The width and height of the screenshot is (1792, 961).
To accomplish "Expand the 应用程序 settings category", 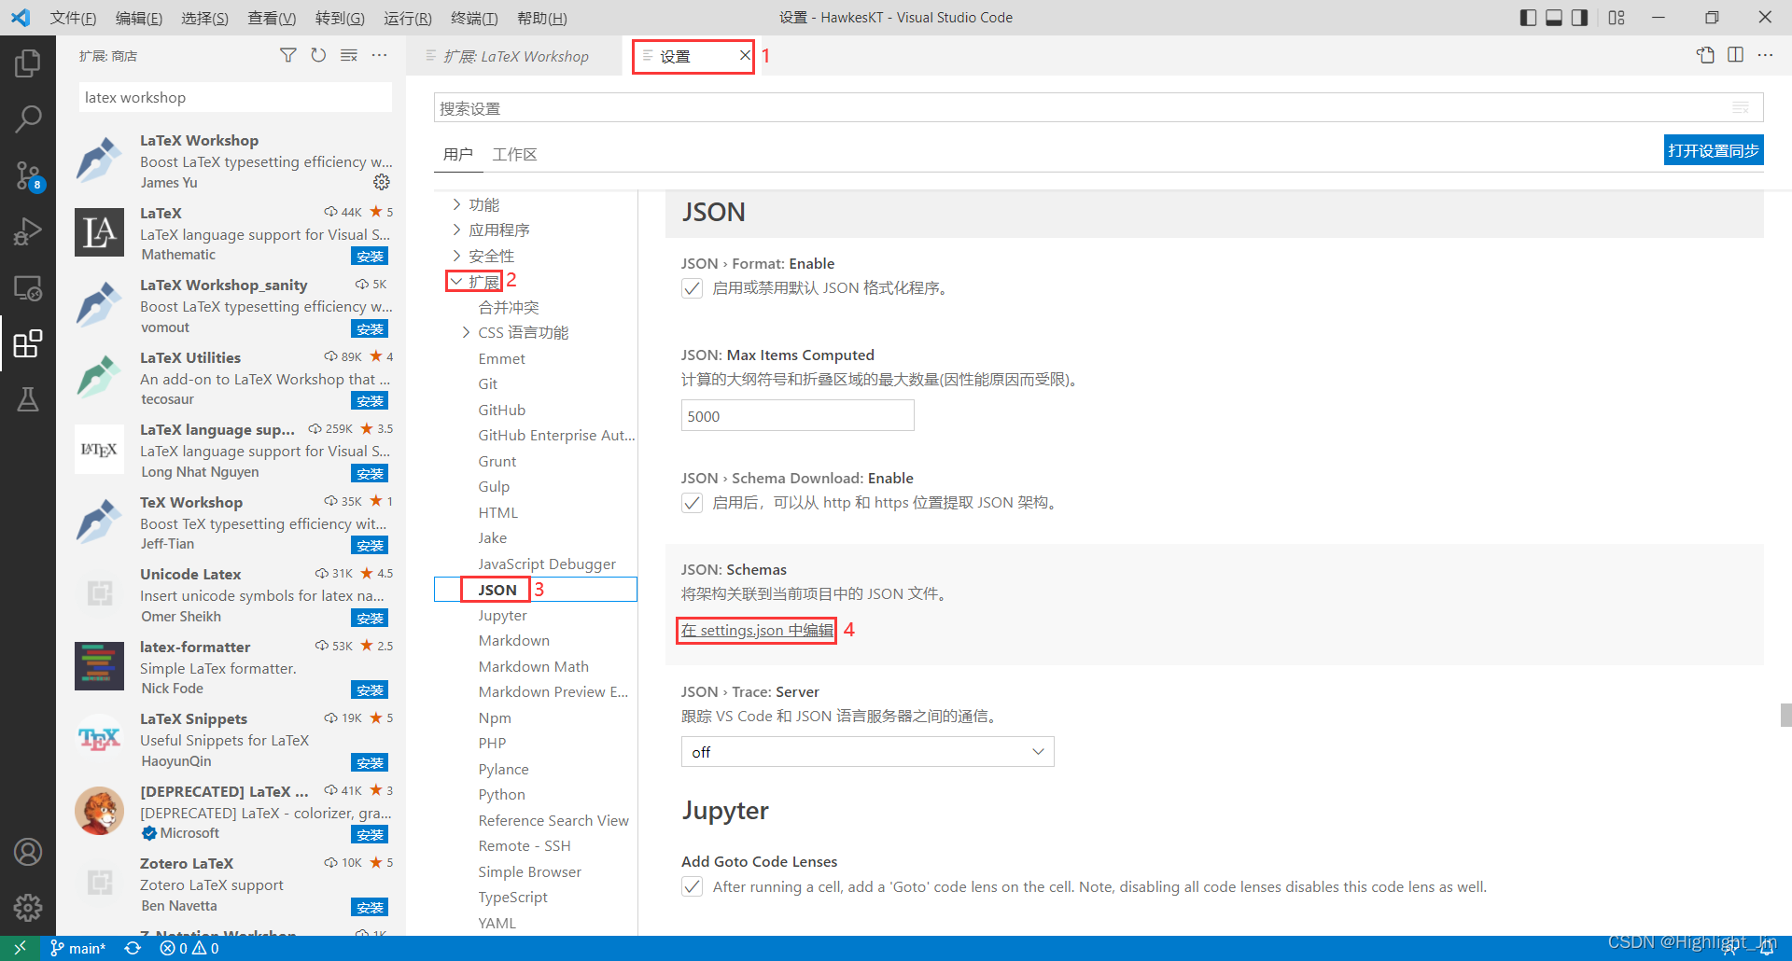I will point(457,230).
